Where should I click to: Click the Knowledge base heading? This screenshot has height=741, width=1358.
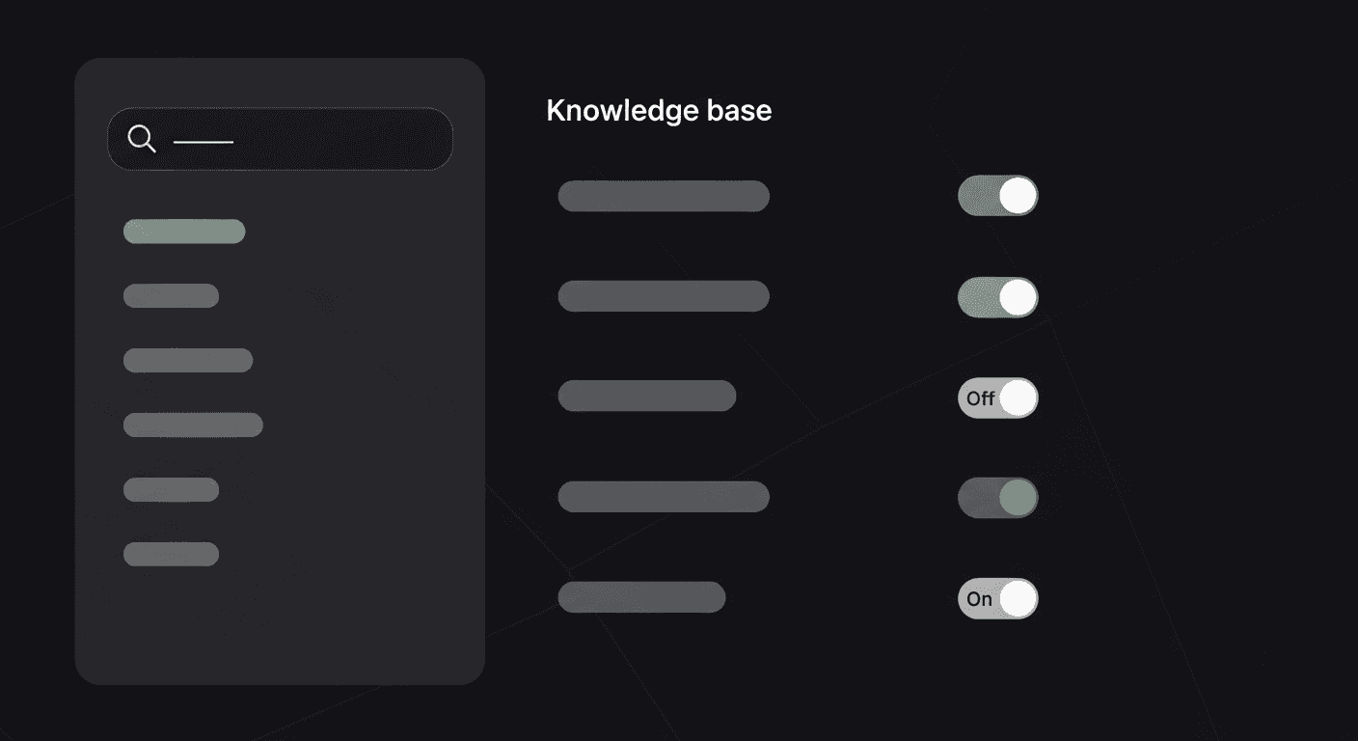[659, 110]
